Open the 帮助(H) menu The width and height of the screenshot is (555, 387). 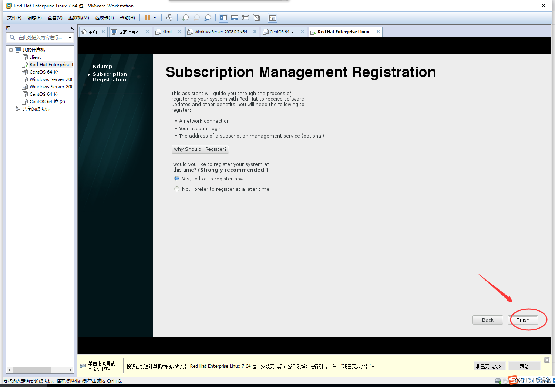(x=127, y=18)
